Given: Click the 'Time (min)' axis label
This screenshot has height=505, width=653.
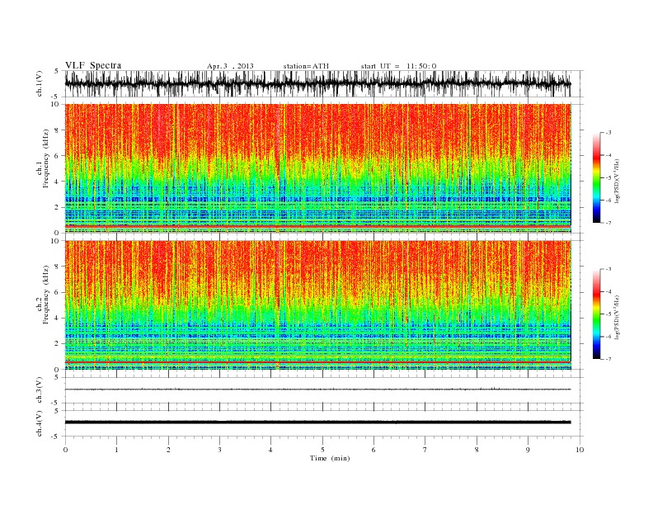Looking at the screenshot, I should click(330, 458).
